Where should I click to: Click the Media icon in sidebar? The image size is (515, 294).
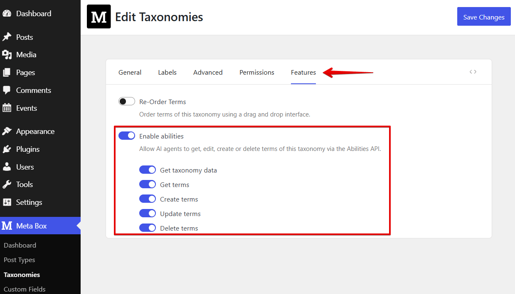7,55
